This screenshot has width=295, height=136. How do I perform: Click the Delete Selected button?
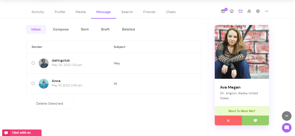pos(50,104)
